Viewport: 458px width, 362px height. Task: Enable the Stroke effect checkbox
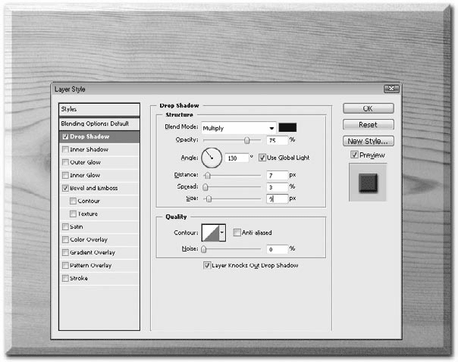(x=65, y=278)
